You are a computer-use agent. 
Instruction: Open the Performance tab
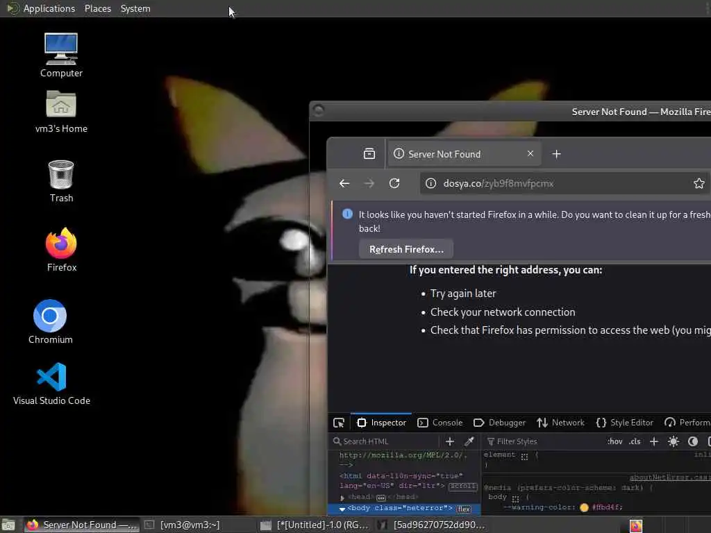687,423
